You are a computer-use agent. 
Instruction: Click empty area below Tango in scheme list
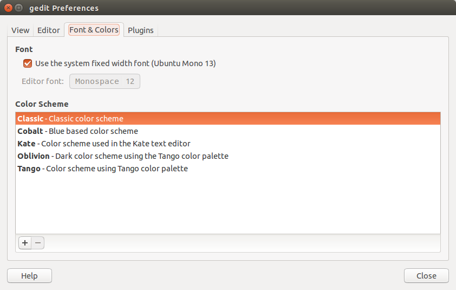228,204
